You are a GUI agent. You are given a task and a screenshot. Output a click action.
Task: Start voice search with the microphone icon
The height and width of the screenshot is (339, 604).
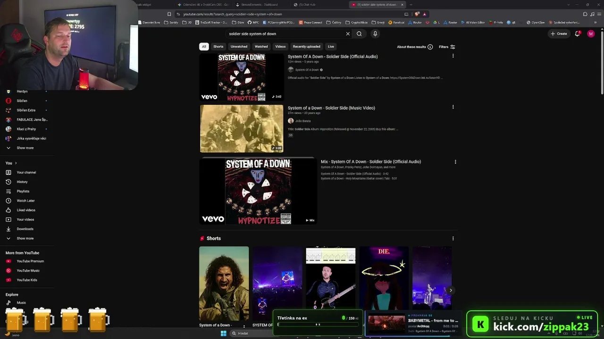(375, 34)
